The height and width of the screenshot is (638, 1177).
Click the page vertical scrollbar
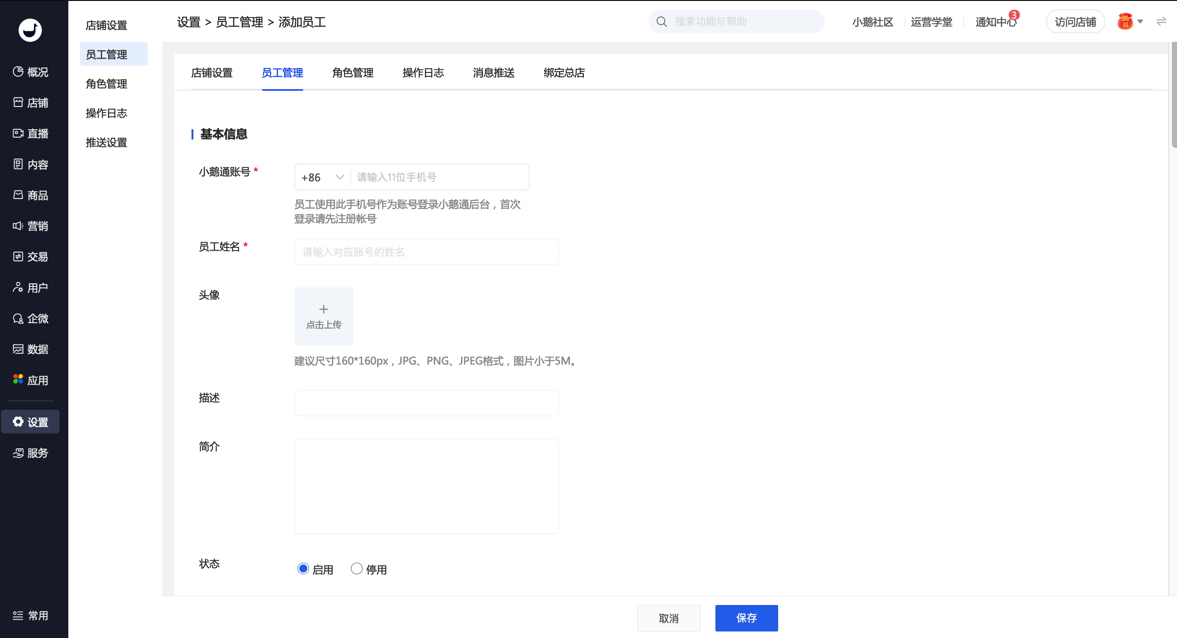pyautogui.click(x=1173, y=94)
